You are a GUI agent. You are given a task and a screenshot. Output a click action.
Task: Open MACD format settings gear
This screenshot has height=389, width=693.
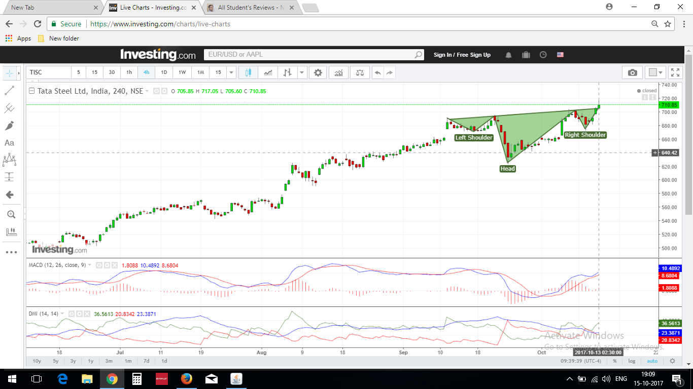point(107,265)
